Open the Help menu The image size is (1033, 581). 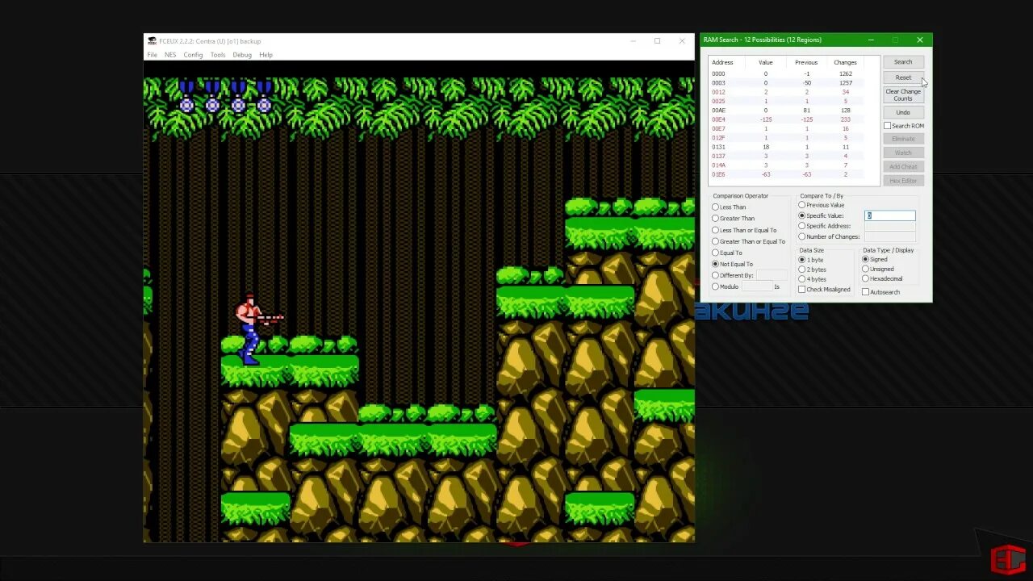(266, 55)
